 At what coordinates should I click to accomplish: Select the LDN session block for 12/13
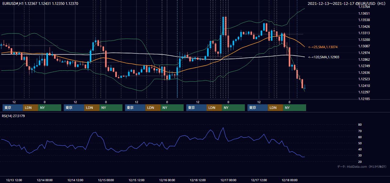coord(31,108)
